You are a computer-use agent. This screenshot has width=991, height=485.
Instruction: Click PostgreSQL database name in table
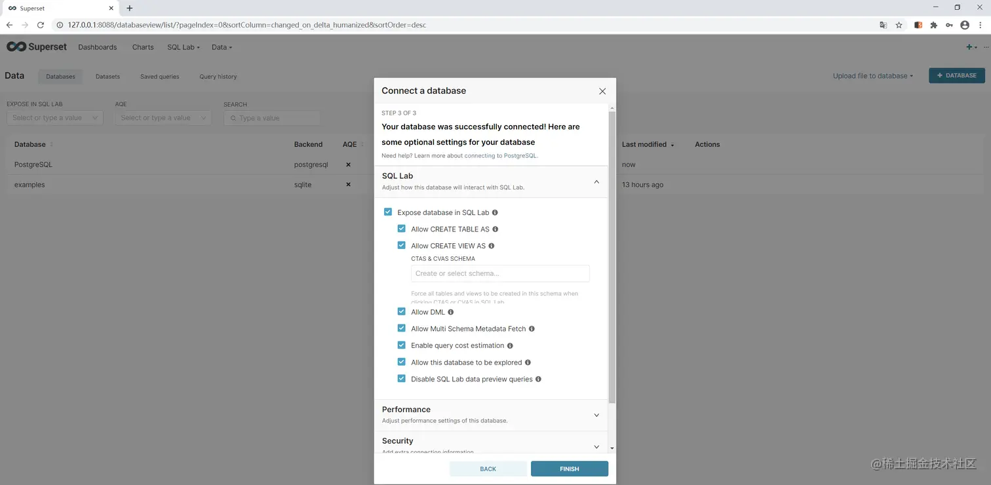coord(33,165)
